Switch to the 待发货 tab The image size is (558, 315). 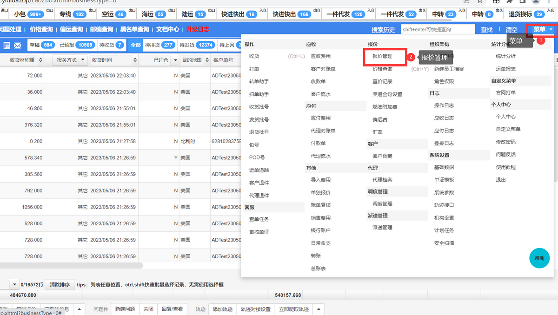coord(197,45)
